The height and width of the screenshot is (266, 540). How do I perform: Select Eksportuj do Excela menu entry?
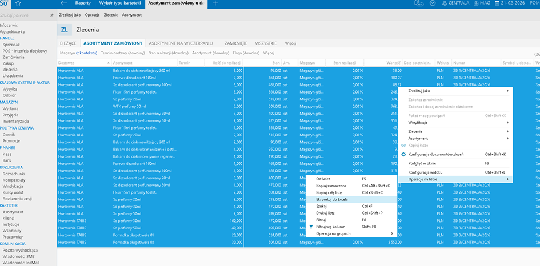click(x=331, y=199)
